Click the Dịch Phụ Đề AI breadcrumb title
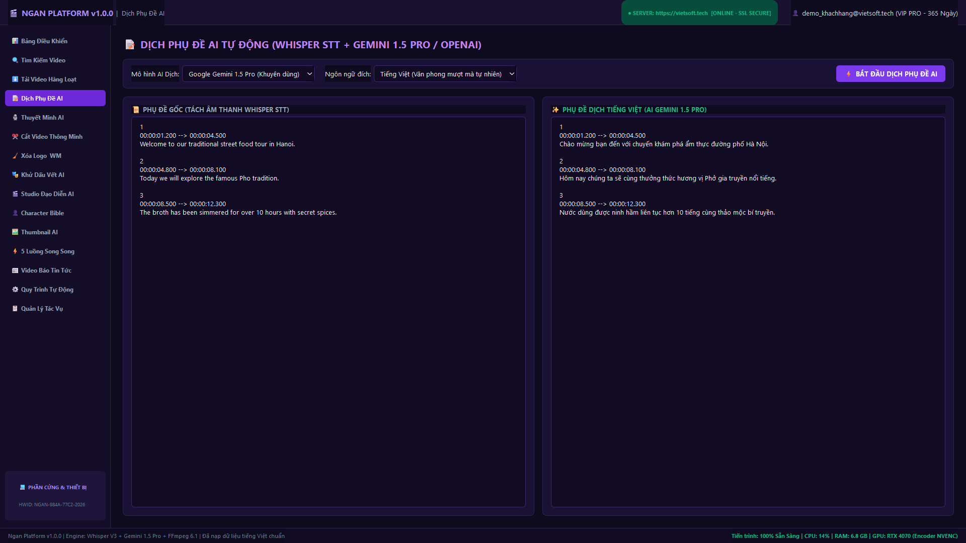Viewport: 966px width, 543px height. (x=143, y=13)
